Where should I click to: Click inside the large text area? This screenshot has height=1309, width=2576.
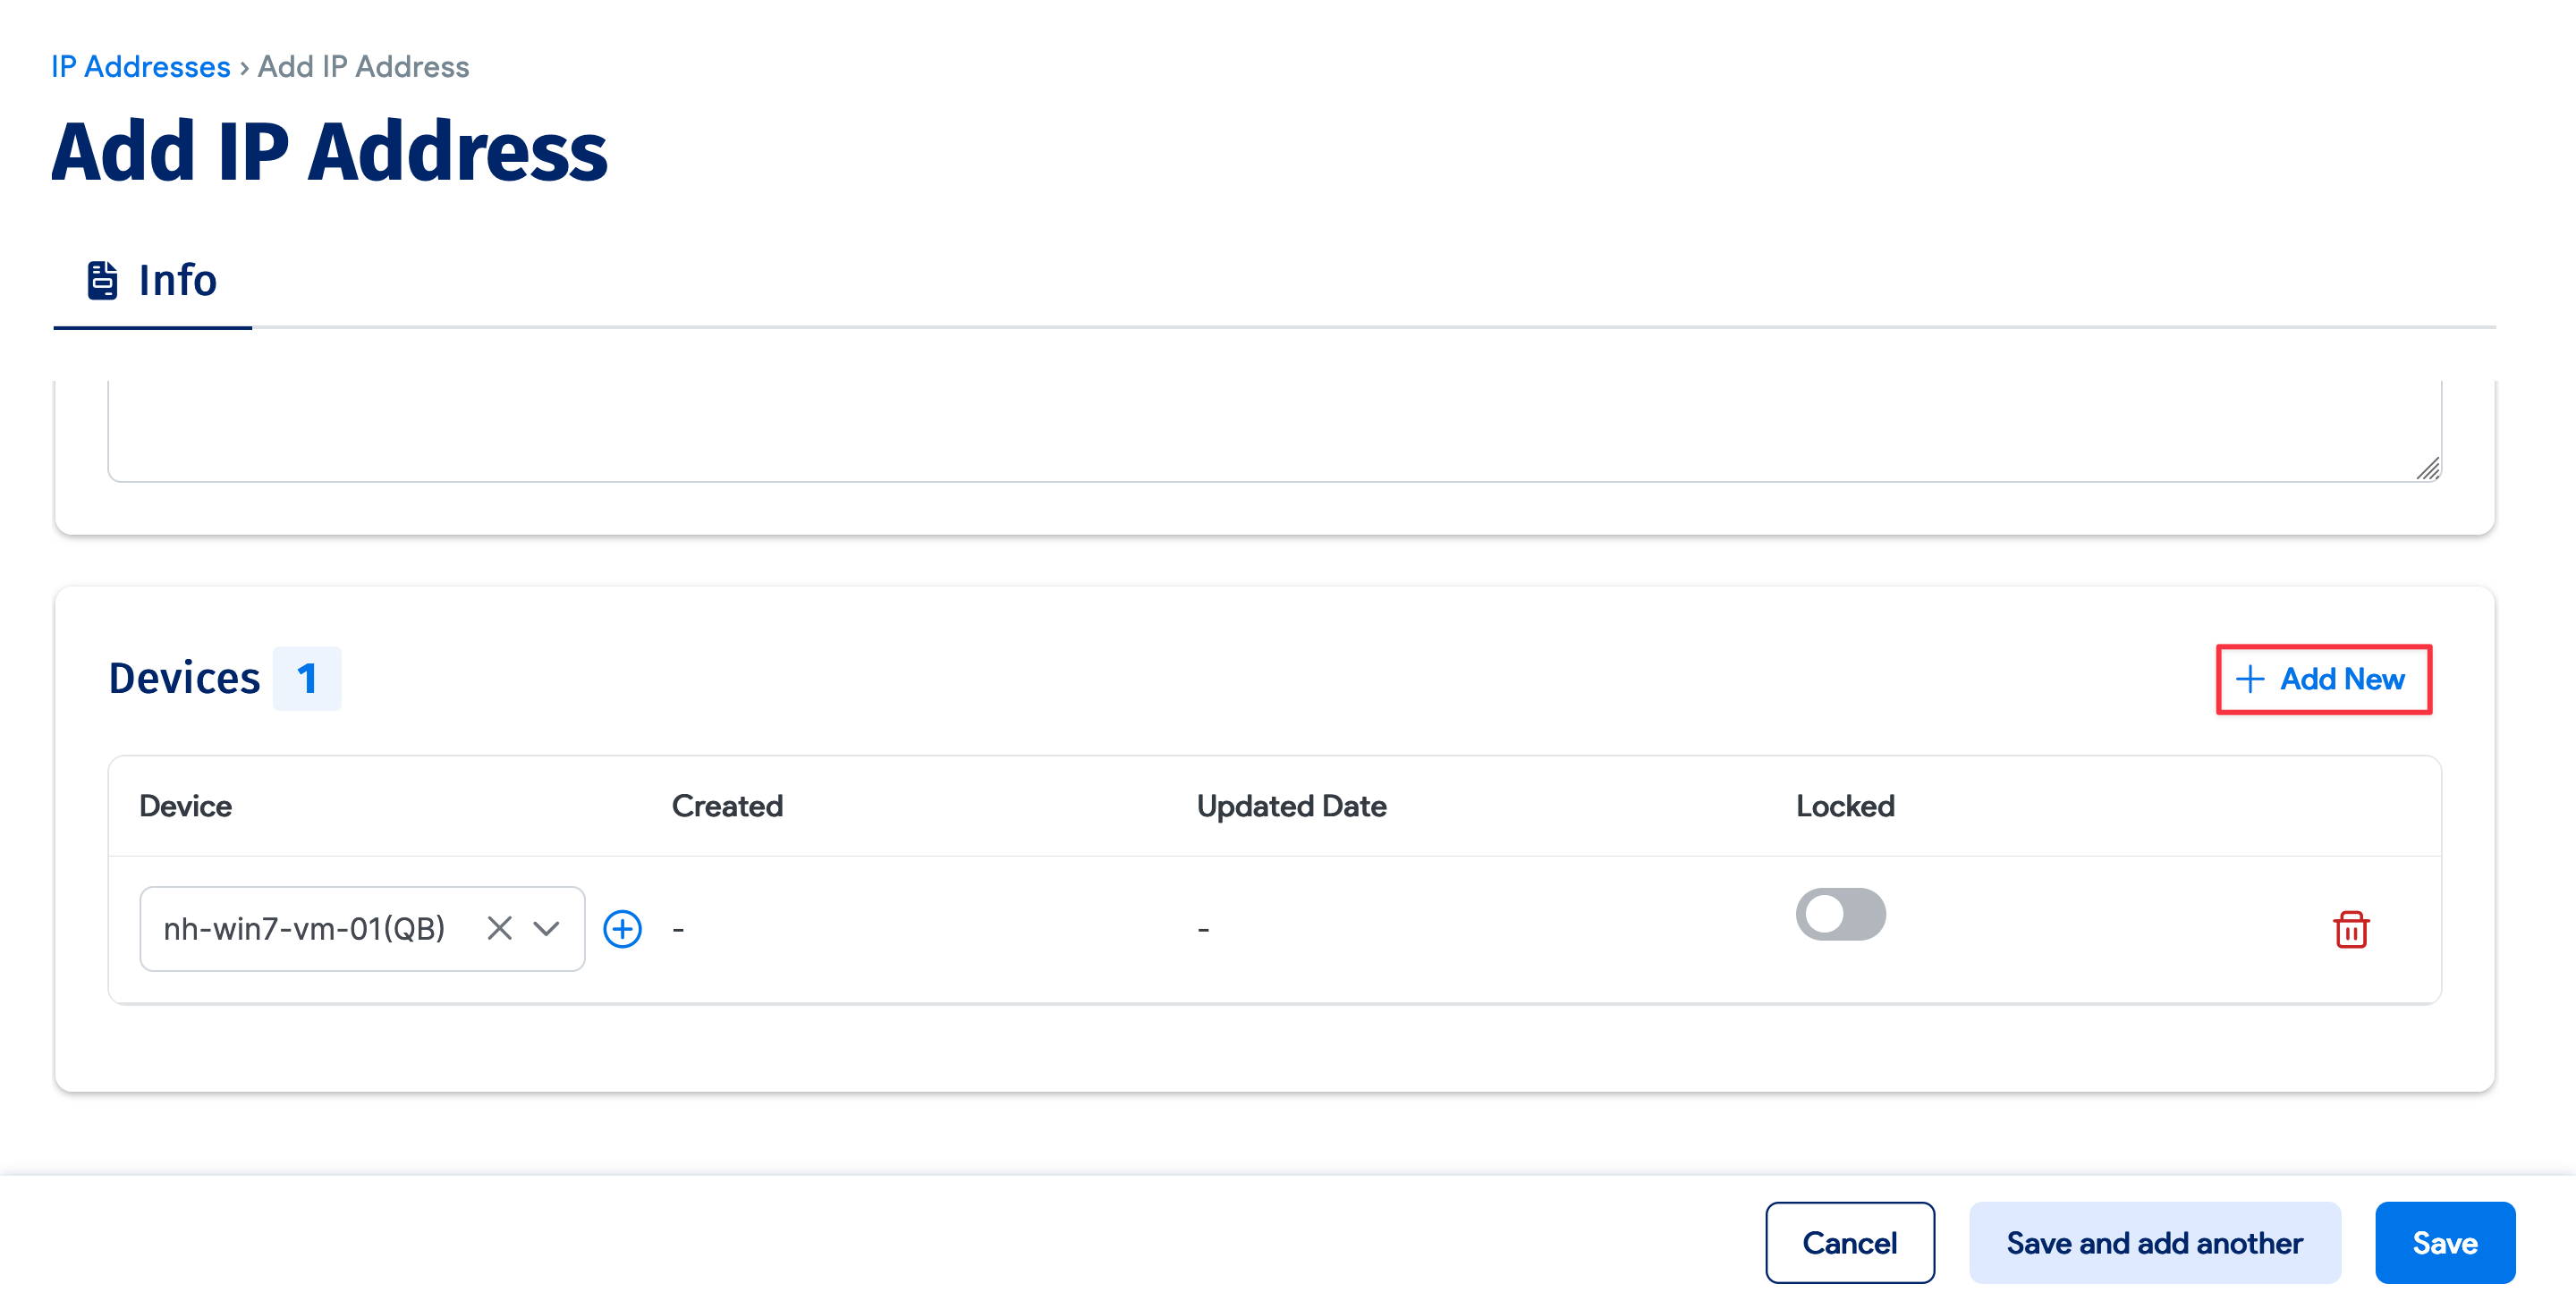coord(1270,430)
